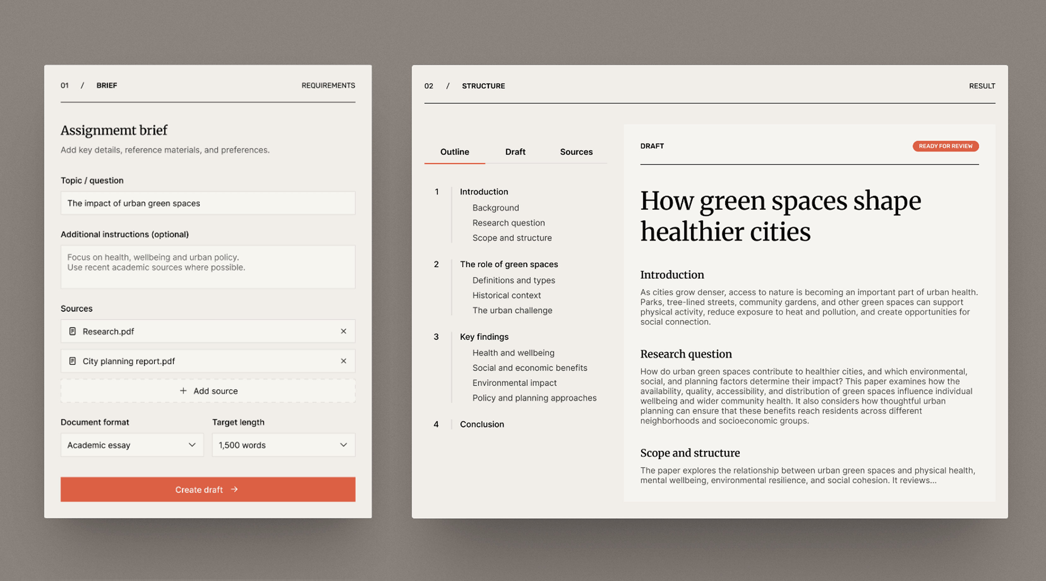Click the Add source button
1046x581 pixels.
(208, 391)
